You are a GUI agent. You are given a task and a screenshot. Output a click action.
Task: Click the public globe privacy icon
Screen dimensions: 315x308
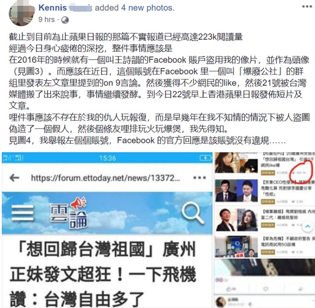tap(65, 20)
